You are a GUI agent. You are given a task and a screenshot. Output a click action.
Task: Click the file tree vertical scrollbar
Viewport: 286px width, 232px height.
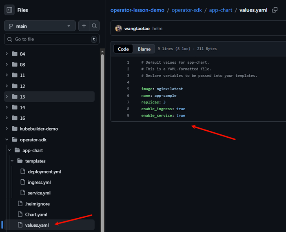(x=102, y=123)
